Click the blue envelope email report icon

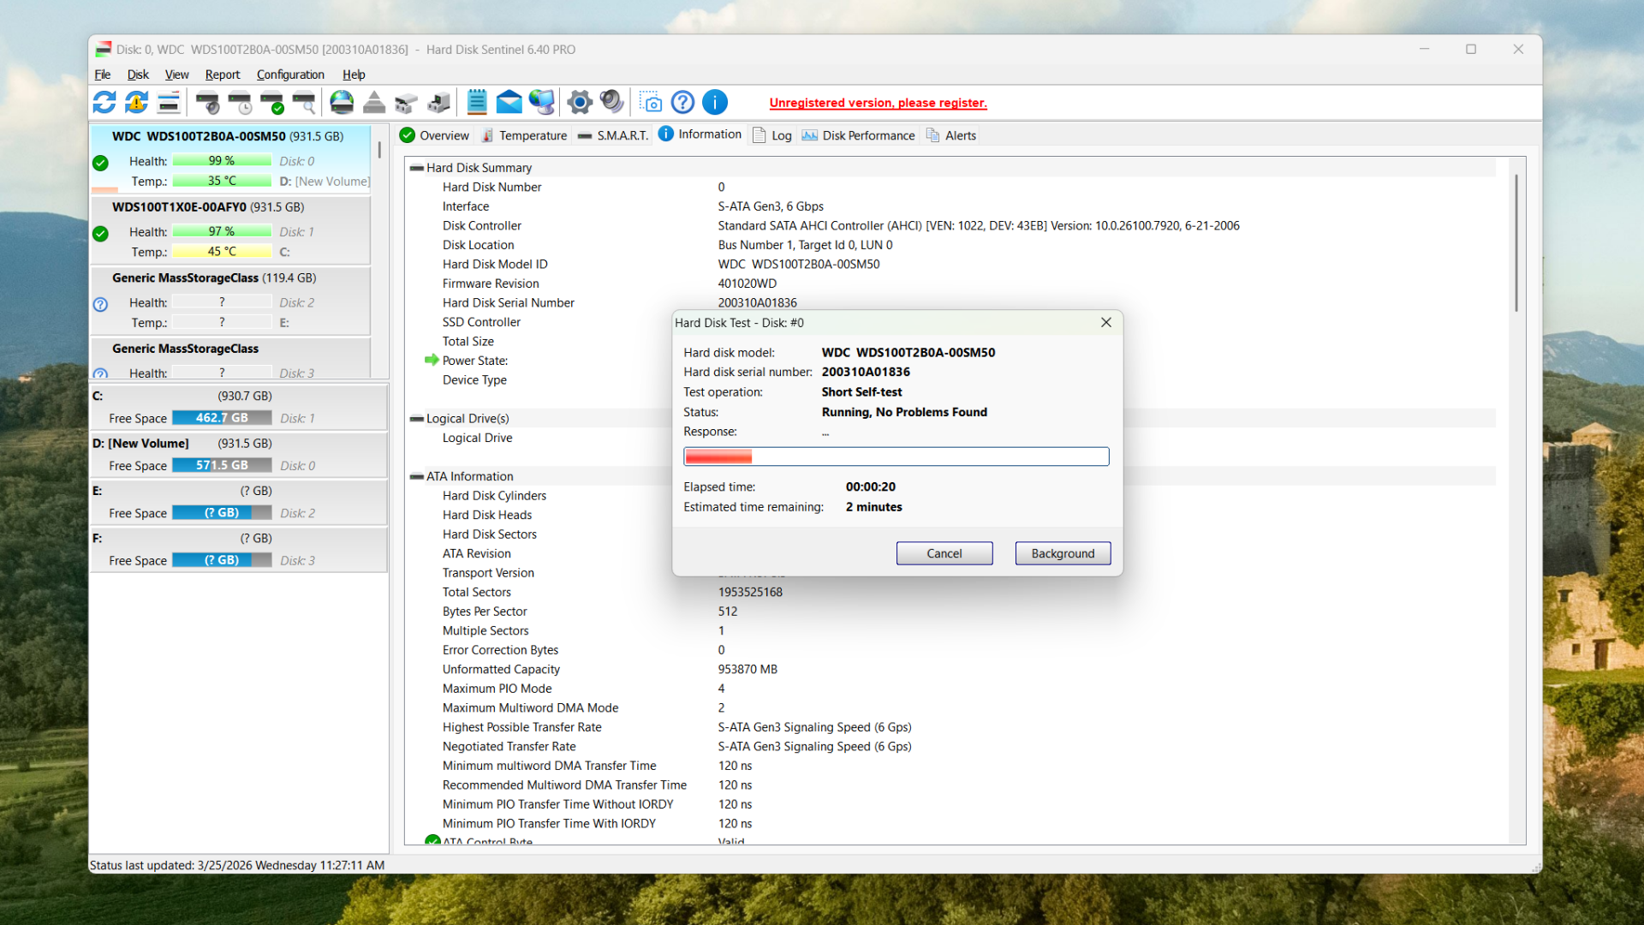coord(509,103)
